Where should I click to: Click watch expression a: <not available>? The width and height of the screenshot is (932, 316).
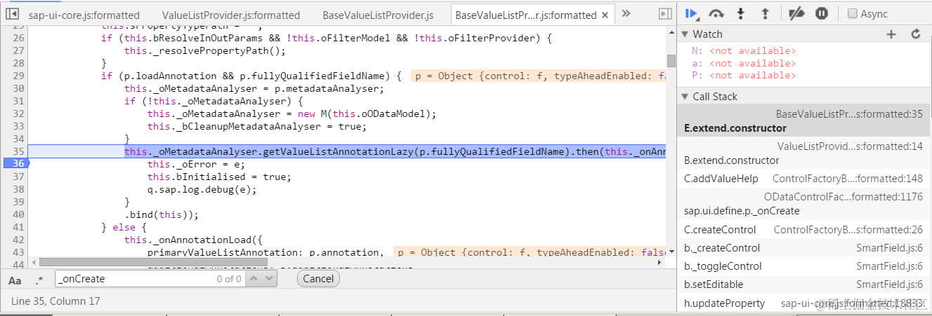pyautogui.click(x=744, y=63)
